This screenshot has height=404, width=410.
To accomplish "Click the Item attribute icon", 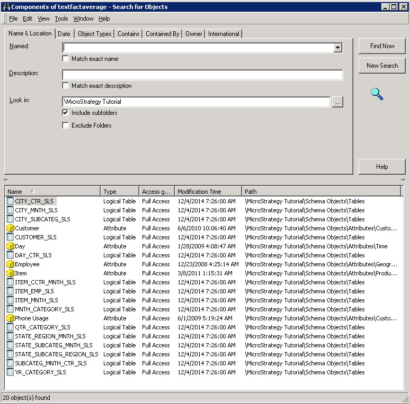I will pyautogui.click(x=10, y=273).
